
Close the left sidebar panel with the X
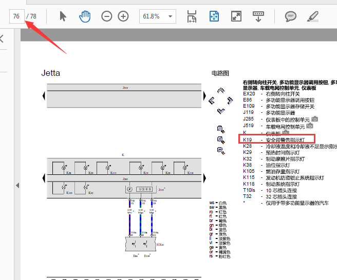(x=2, y=39)
